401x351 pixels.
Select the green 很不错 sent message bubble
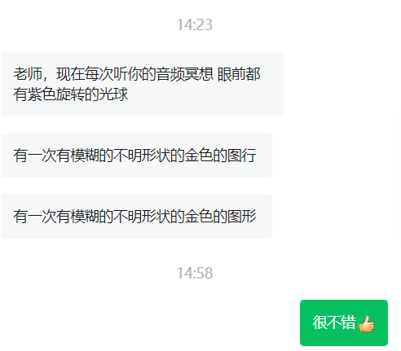pos(344,322)
